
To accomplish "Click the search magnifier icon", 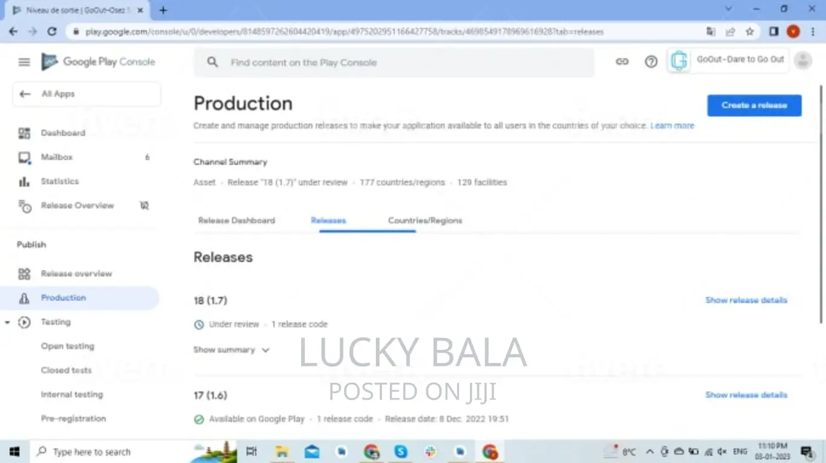I will click(x=212, y=62).
